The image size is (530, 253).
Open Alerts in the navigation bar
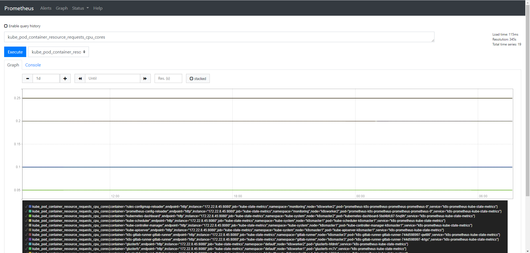46,8
